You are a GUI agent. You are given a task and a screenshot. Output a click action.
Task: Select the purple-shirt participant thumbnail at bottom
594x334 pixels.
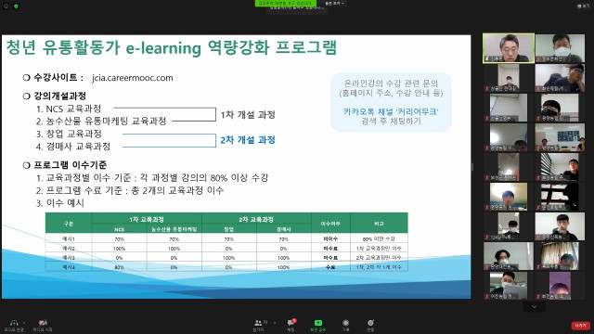coord(560,286)
